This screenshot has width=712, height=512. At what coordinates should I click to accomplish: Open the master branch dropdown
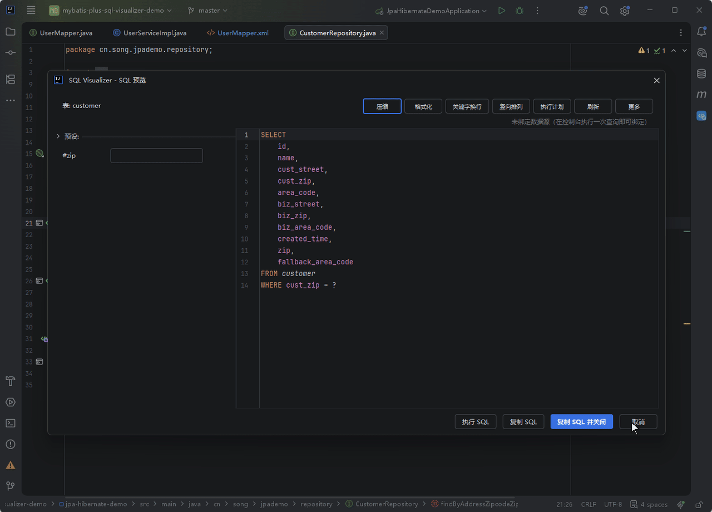(207, 11)
